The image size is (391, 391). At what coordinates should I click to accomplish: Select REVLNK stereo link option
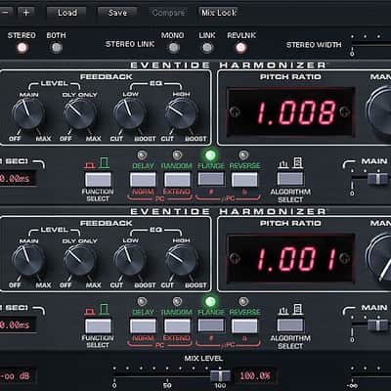tap(240, 48)
